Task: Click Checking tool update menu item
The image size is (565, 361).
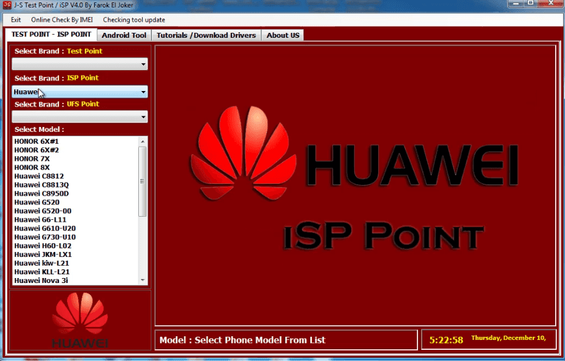Action: 134,20
